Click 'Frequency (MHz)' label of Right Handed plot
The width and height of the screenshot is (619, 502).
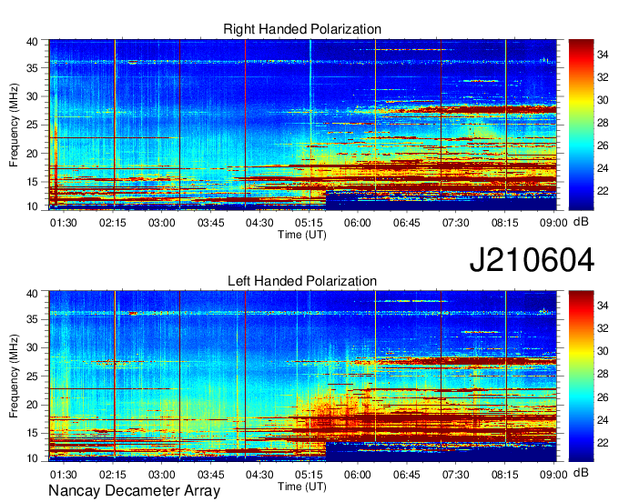pyautogui.click(x=14, y=125)
